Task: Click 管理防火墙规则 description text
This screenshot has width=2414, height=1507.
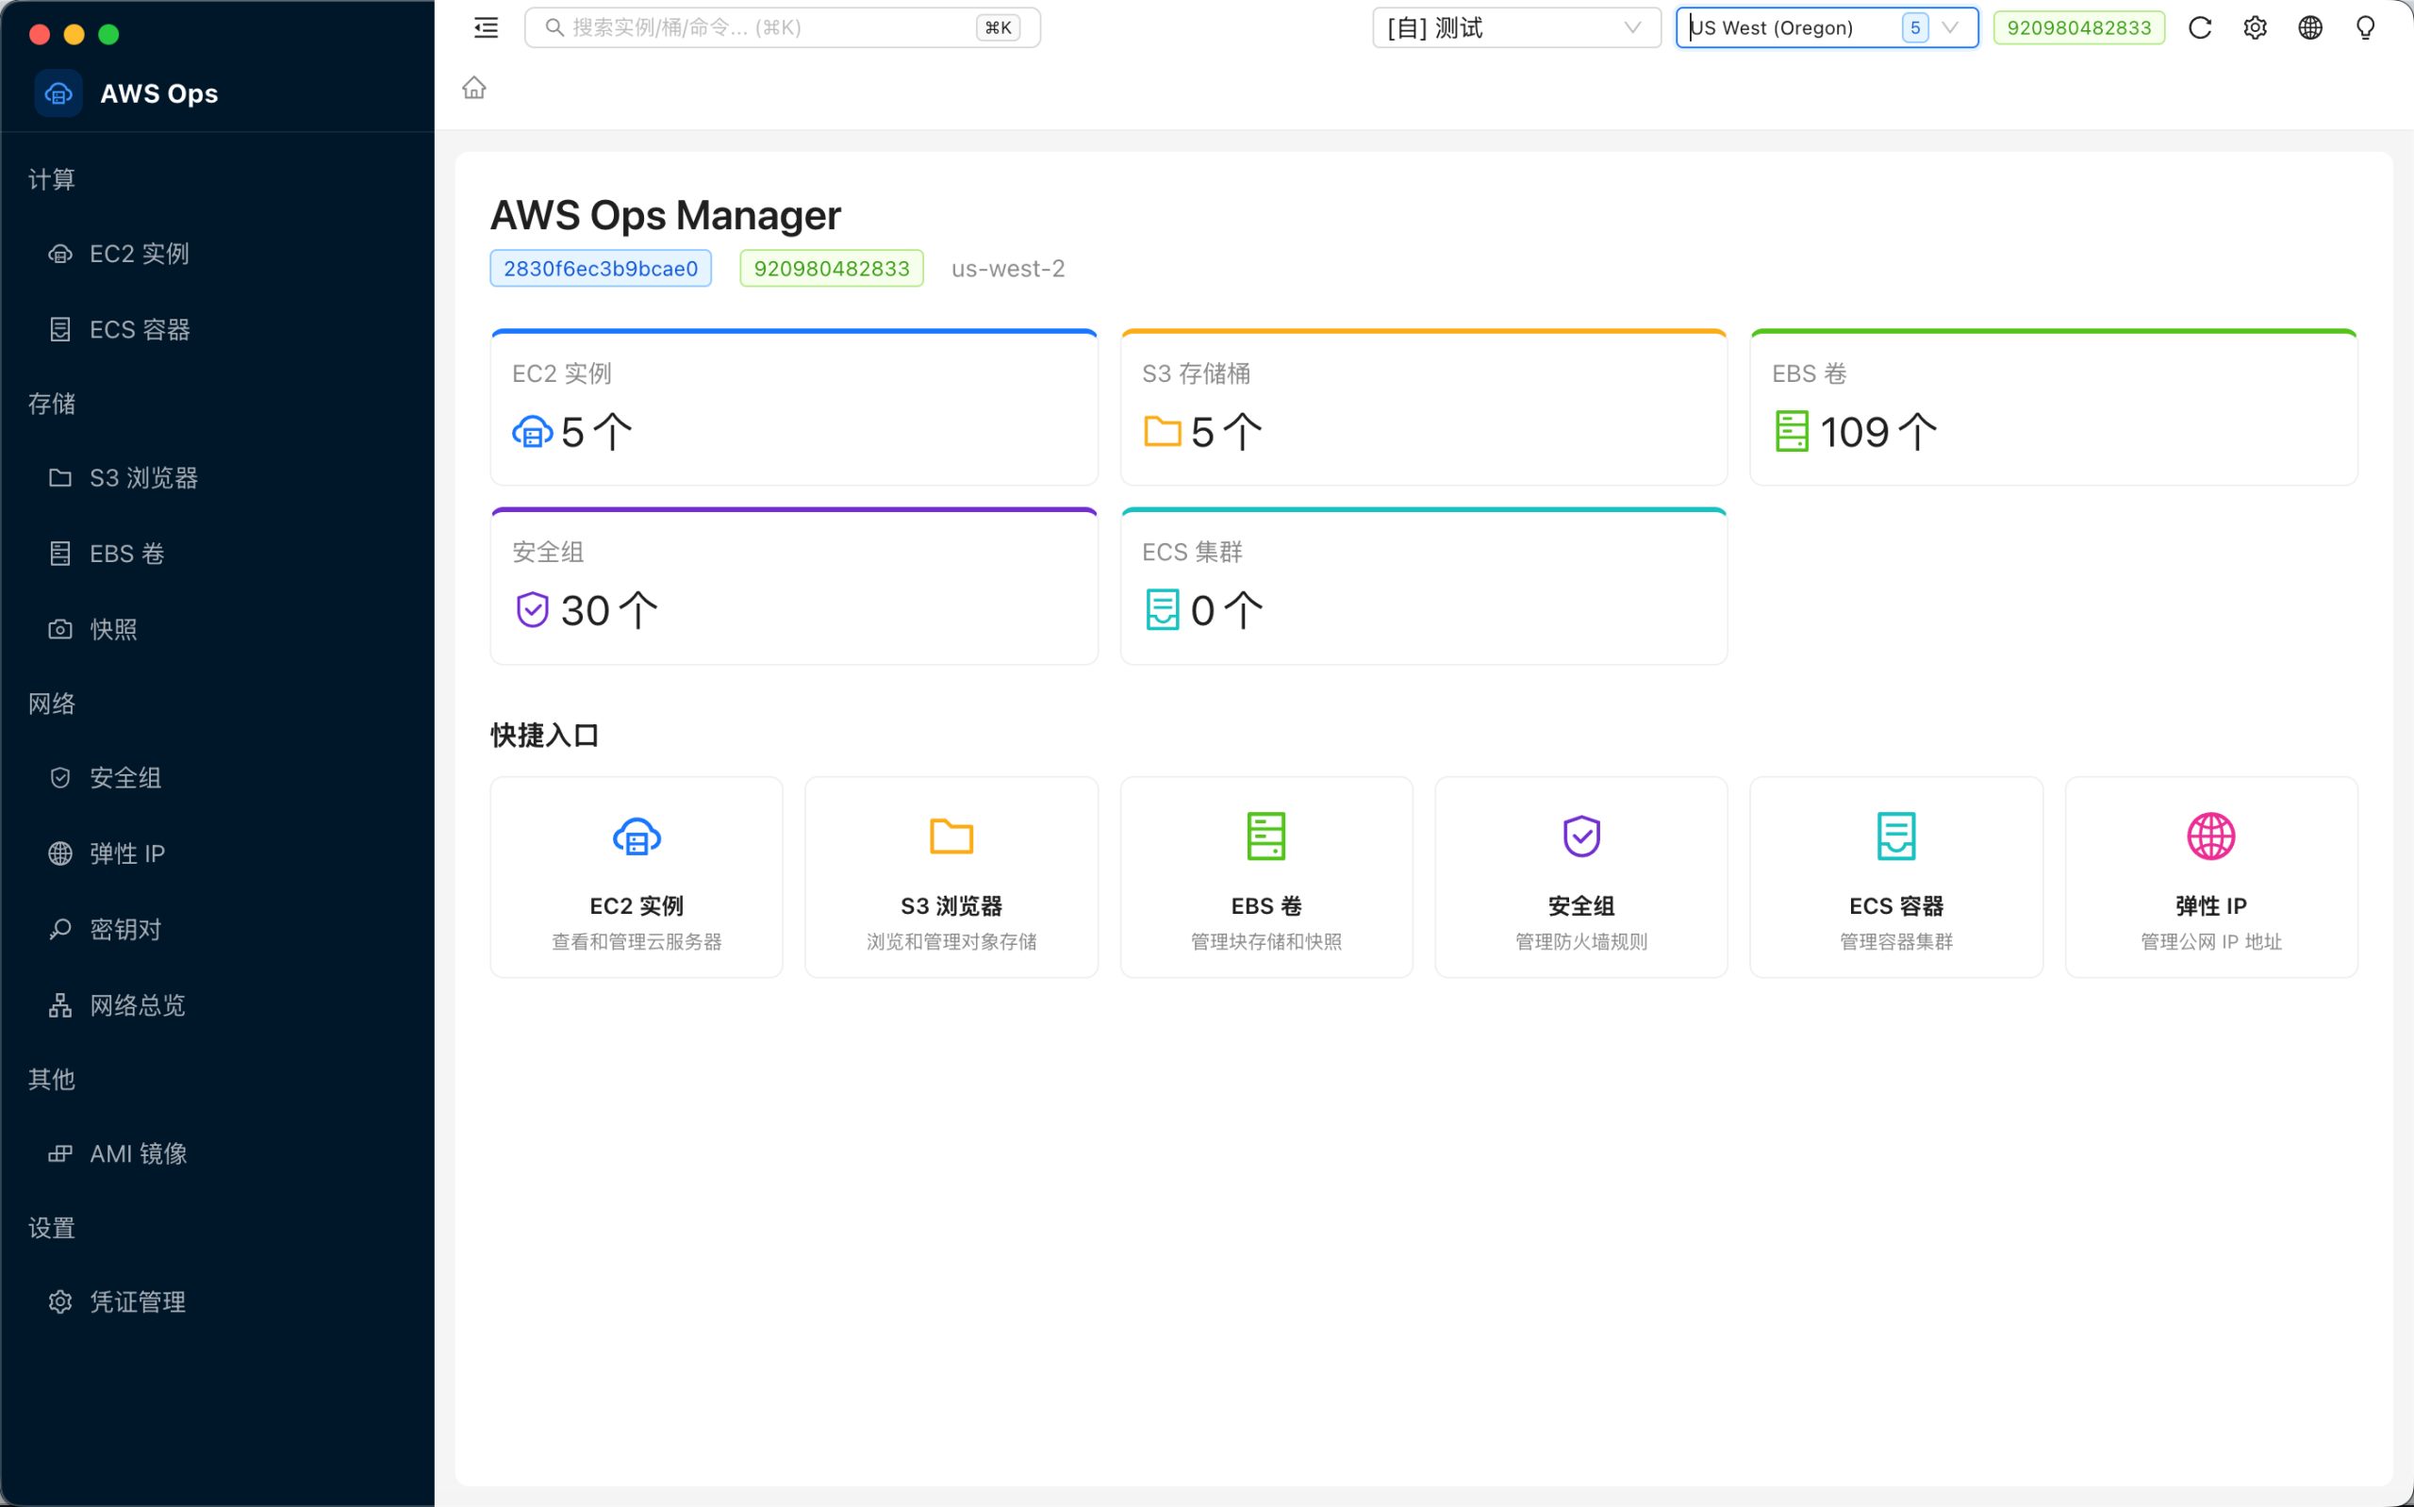Action: click(1581, 942)
